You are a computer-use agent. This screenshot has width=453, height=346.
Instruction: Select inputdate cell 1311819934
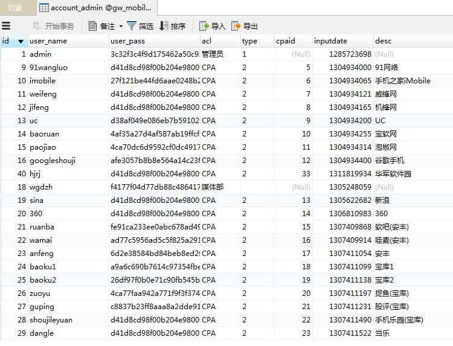click(x=343, y=173)
